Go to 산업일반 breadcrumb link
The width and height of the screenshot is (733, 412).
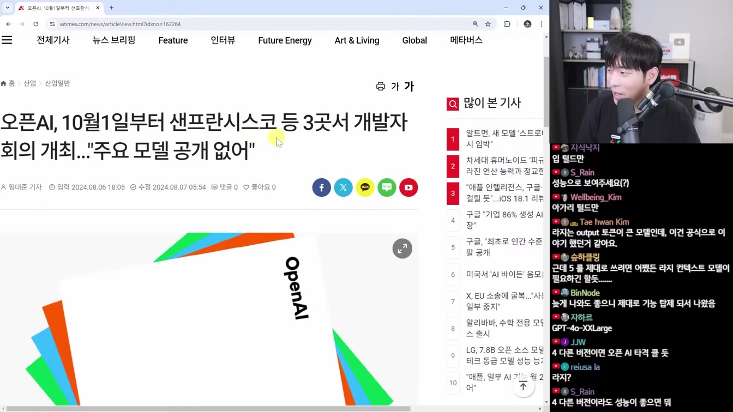click(57, 83)
